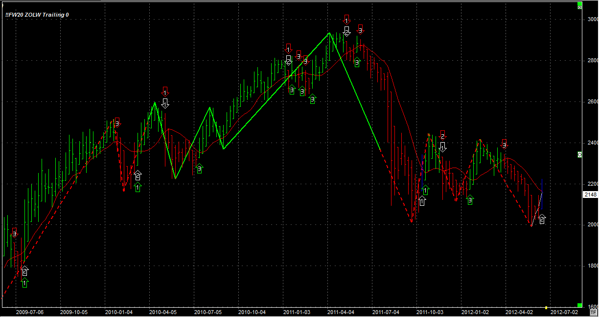The width and height of the screenshot is (599, 317).
Task: Click the green up arrow 1 near 2009-07-06
Action: 24,283
